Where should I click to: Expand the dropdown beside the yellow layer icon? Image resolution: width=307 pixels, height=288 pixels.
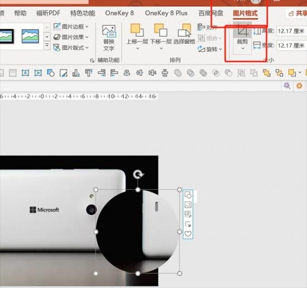300,73
